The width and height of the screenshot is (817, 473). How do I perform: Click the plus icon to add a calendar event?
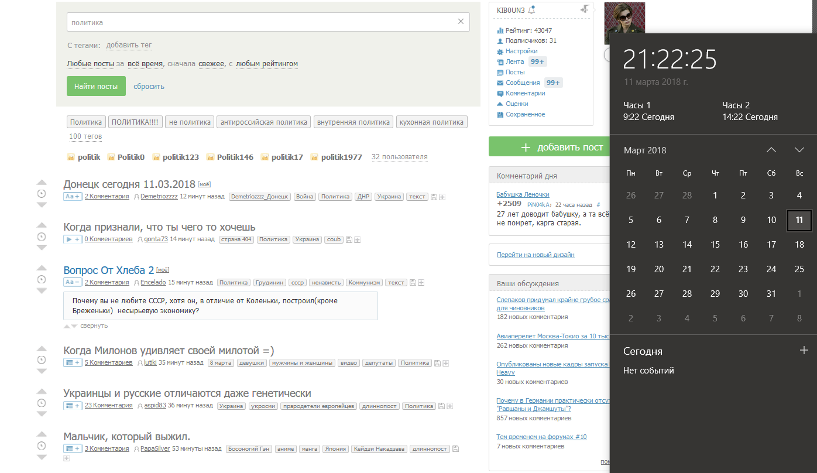804,350
